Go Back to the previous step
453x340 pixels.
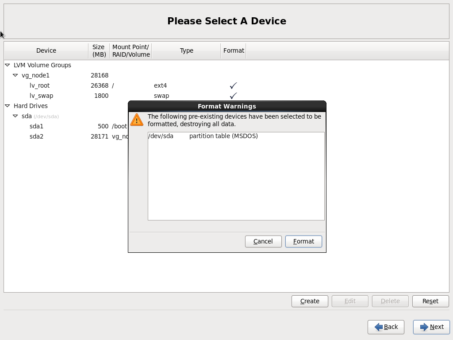pos(386,327)
